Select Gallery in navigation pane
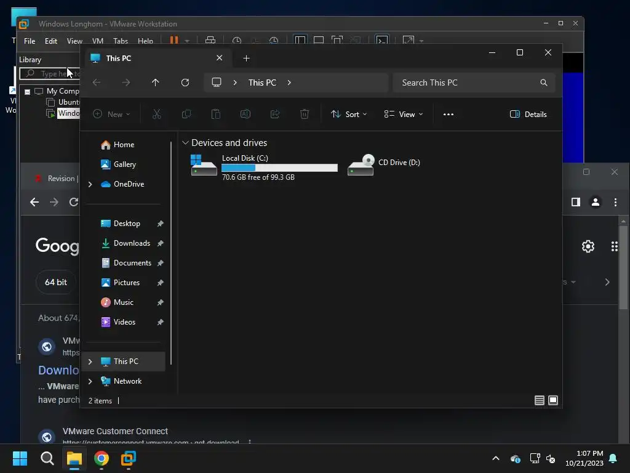The width and height of the screenshot is (630, 473). 126,164
